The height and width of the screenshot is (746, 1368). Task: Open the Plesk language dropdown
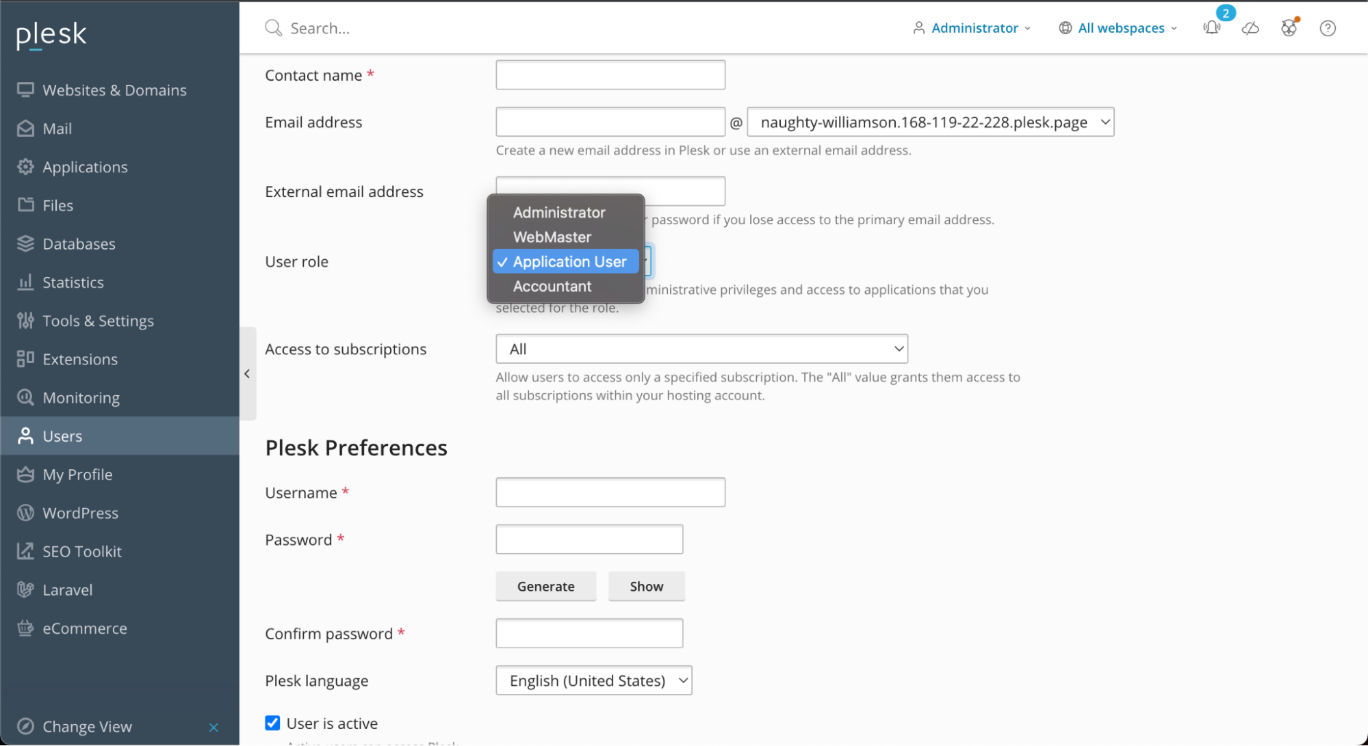tap(593, 680)
